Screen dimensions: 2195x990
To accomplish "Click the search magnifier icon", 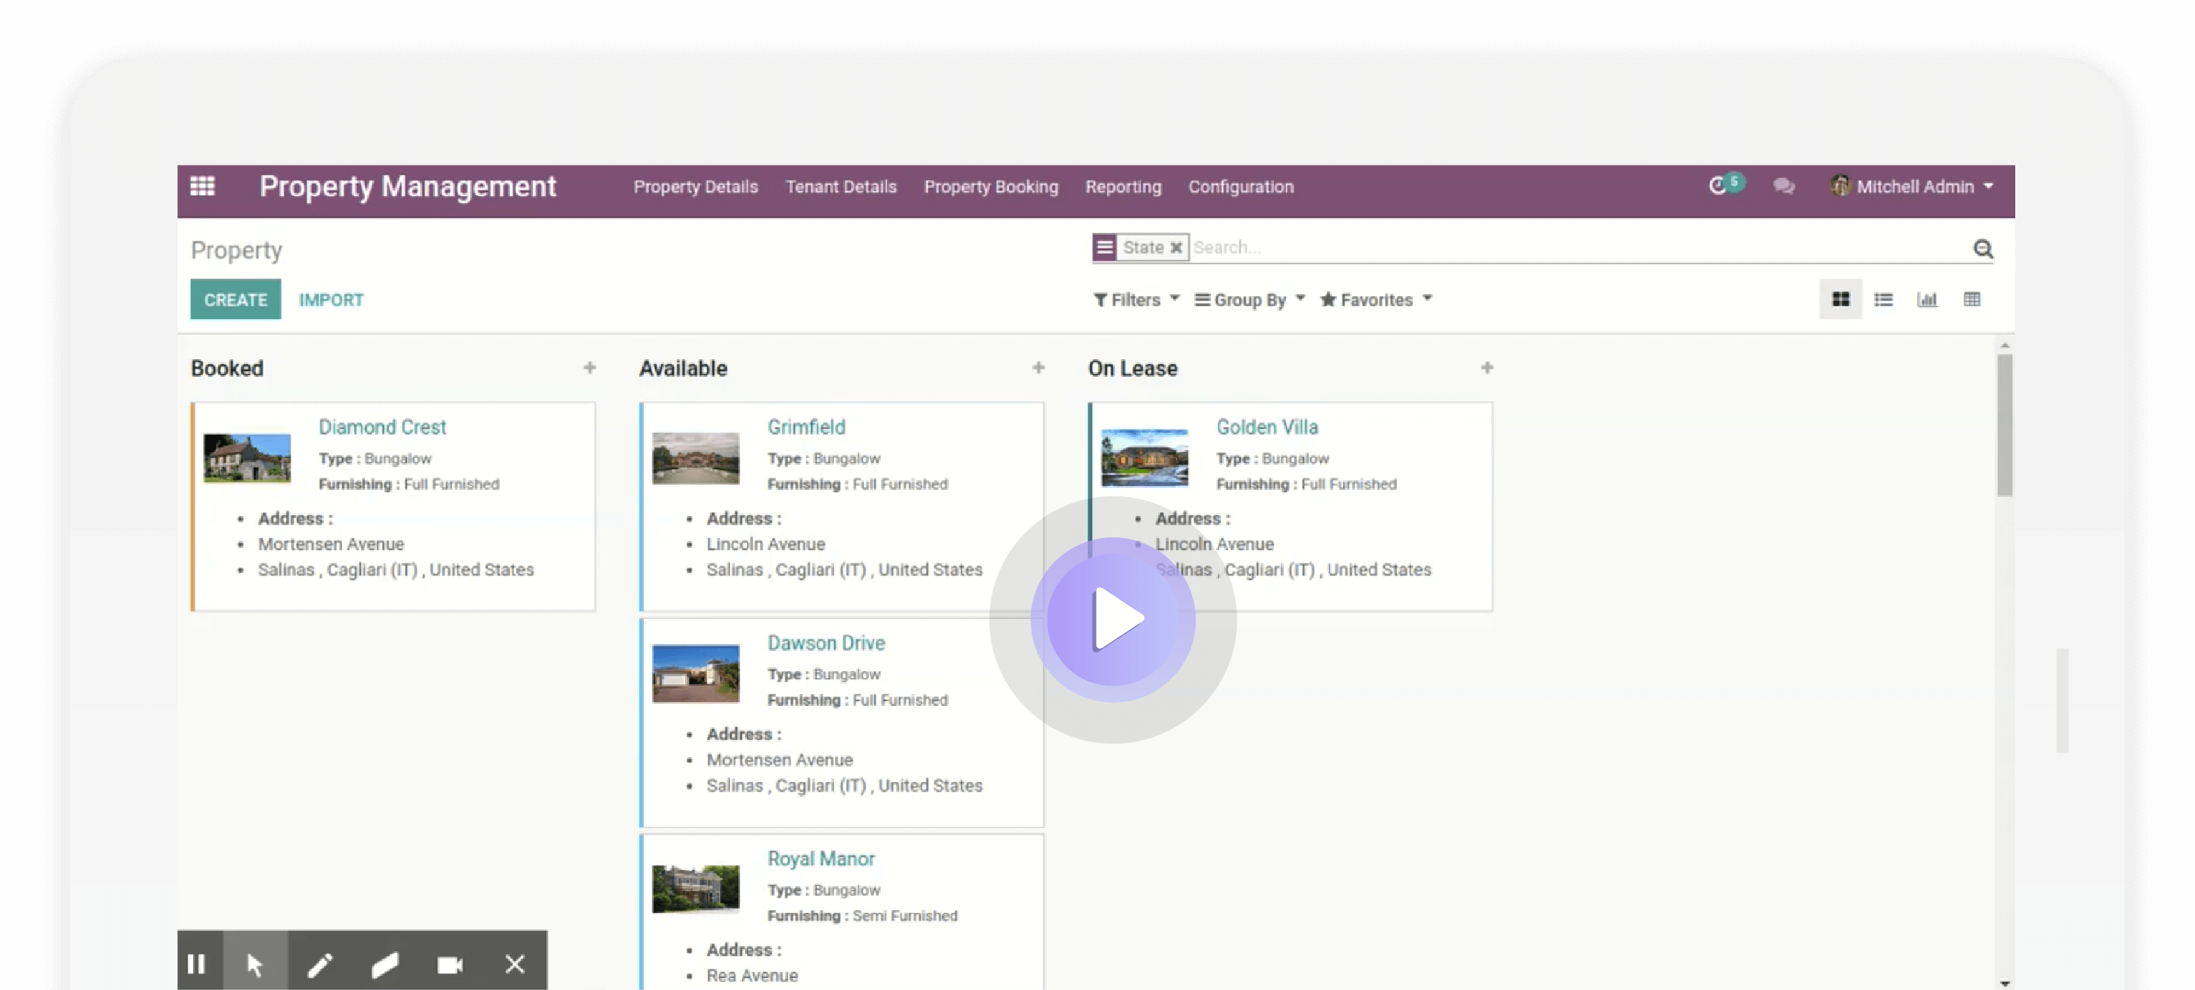I will [x=1983, y=248].
